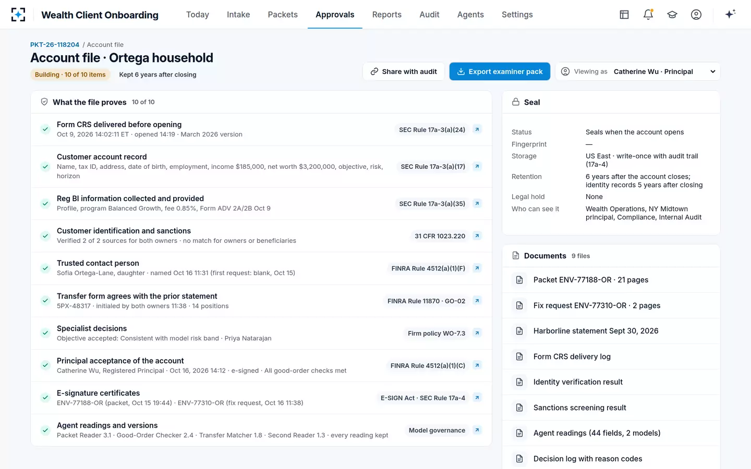Select Customer account record row title

tap(102, 157)
